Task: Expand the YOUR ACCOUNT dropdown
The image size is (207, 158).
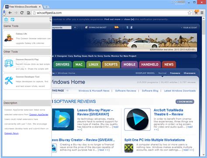Action: pyautogui.click(x=189, y=28)
